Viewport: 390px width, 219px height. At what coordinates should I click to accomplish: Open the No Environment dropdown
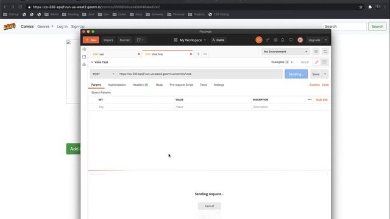(286, 51)
